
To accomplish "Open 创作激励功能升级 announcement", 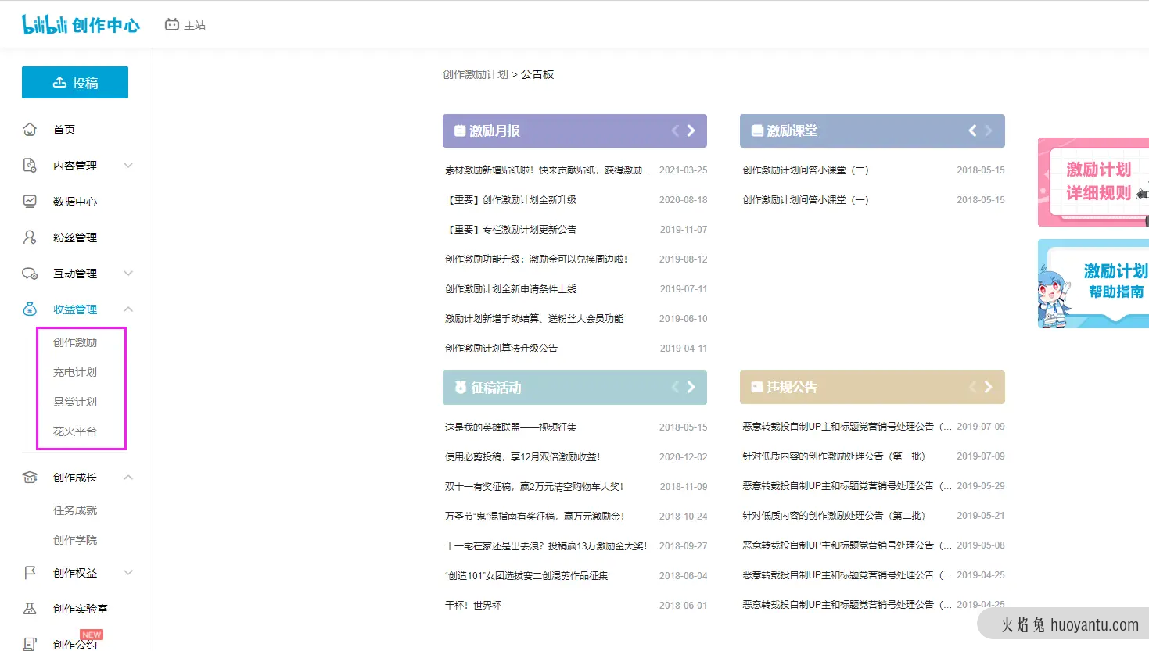I will point(537,259).
